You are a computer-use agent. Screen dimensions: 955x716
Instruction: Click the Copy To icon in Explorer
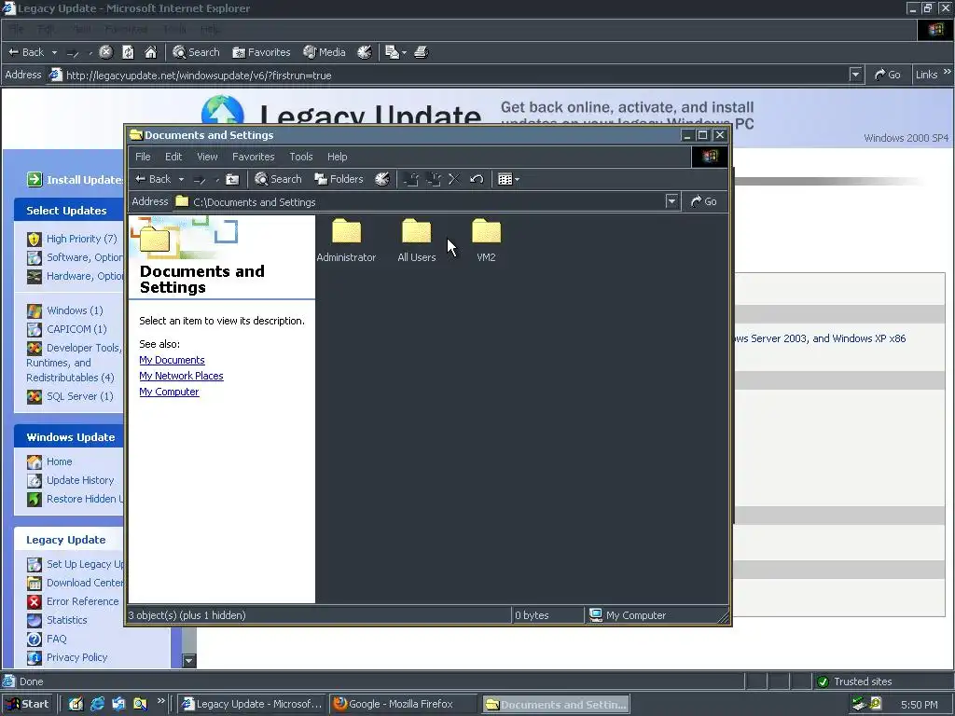click(x=433, y=179)
